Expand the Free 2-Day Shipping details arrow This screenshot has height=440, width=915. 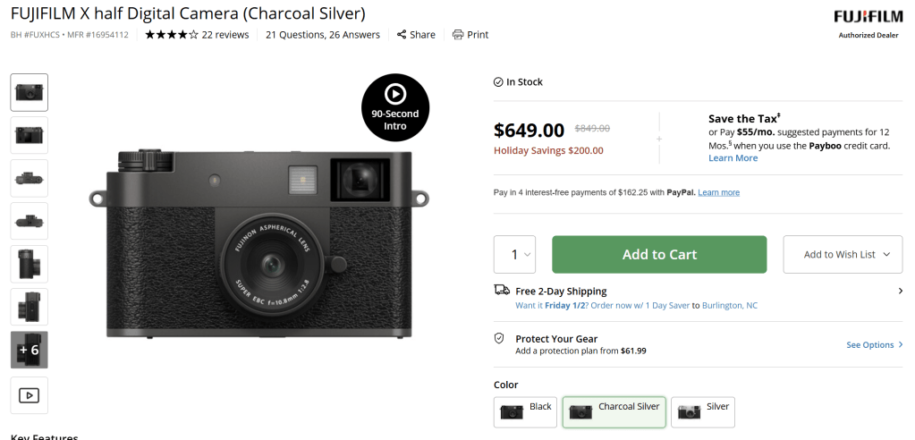pos(900,291)
